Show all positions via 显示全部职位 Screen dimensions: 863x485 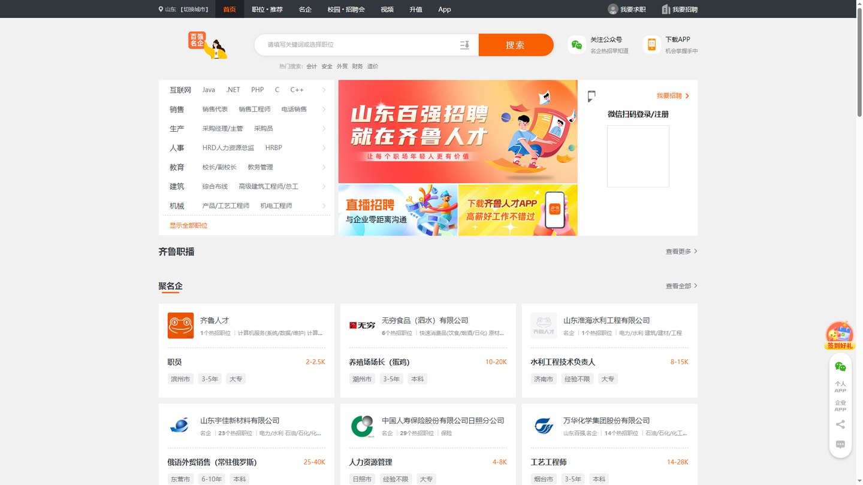pos(188,226)
